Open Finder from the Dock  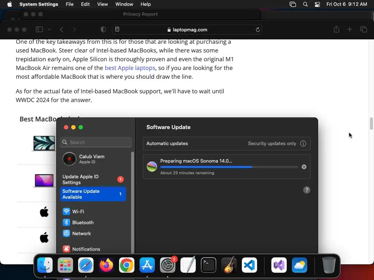coord(45,265)
